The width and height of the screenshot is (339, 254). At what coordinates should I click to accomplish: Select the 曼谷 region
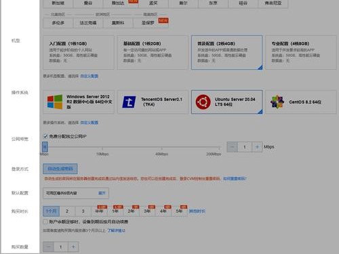(x=88, y=3)
